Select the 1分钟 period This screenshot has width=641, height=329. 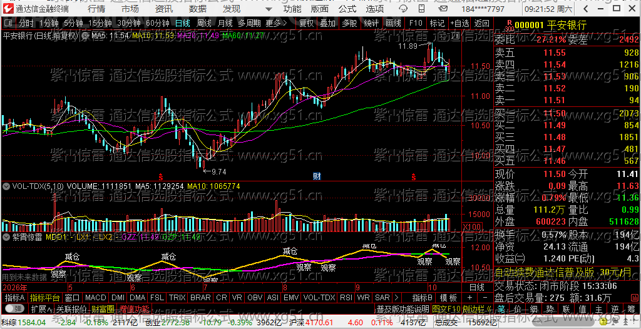tap(49, 23)
